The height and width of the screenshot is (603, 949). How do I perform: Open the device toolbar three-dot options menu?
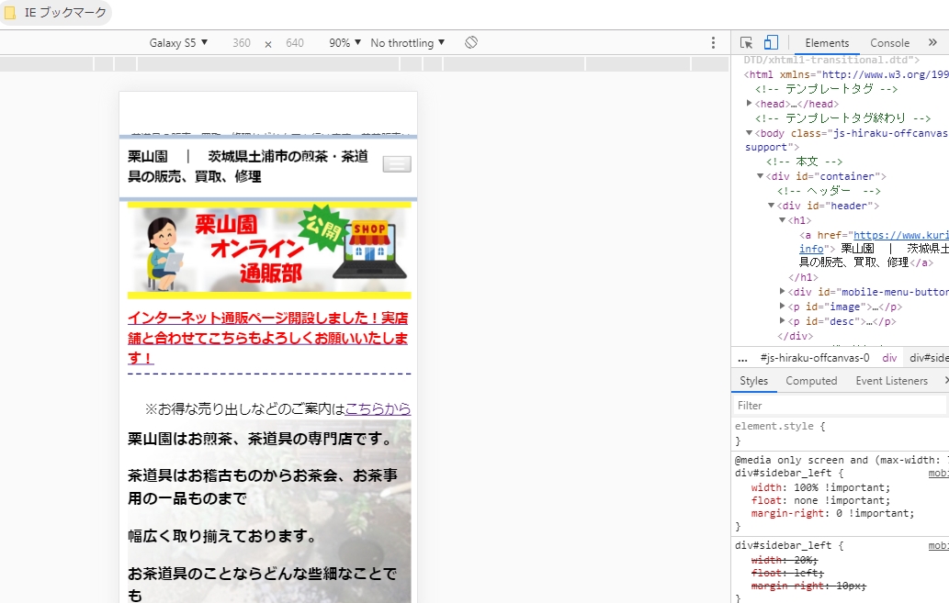click(713, 43)
